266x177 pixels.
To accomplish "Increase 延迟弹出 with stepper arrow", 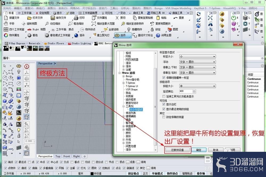I will (x=194, y=90).
